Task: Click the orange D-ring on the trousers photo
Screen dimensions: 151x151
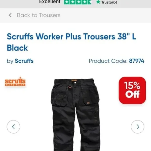Action: tap(70, 87)
